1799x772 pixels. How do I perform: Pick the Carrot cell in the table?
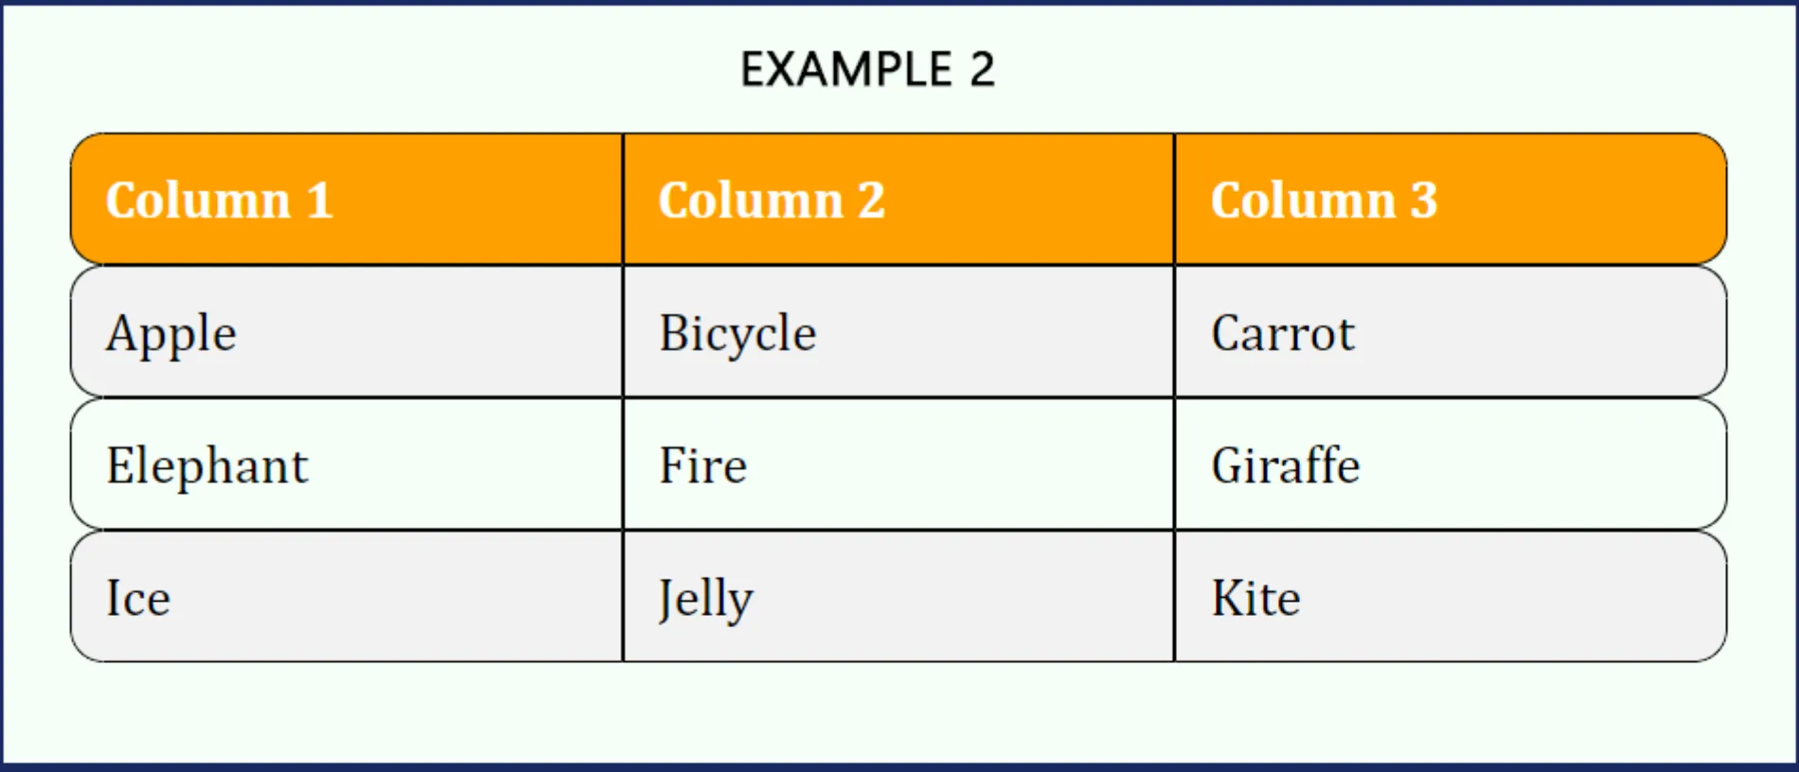tap(1449, 332)
